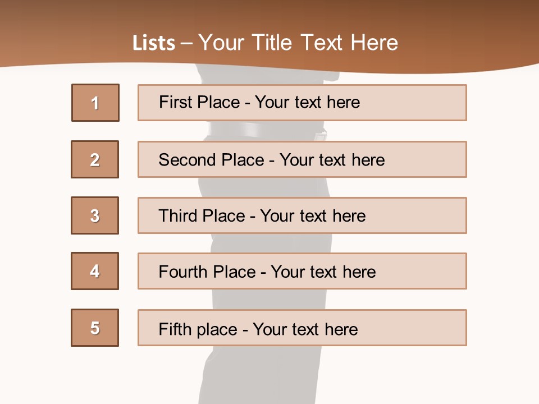Viewport: 539px width, 404px height.
Task: Select the number 2 box
Action: (x=95, y=159)
